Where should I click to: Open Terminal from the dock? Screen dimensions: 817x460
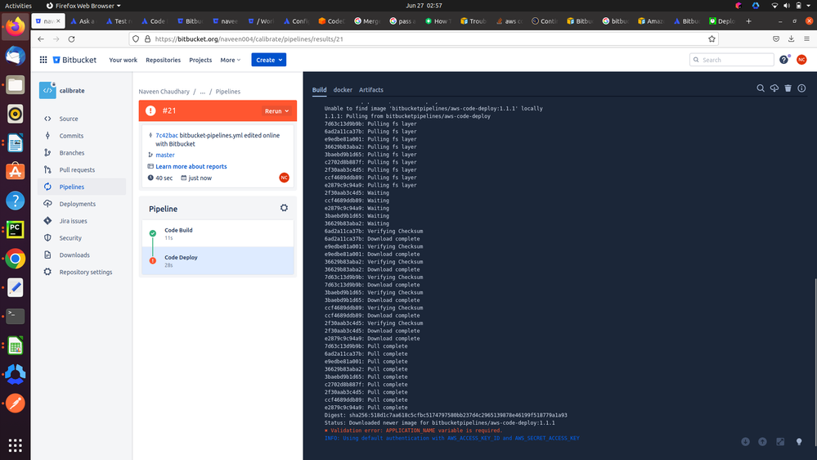(15, 316)
